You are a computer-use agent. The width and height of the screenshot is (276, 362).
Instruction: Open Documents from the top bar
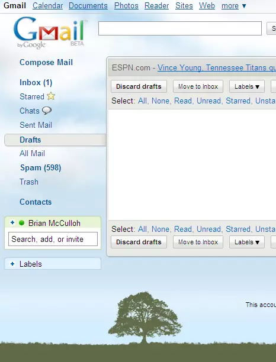click(88, 5)
